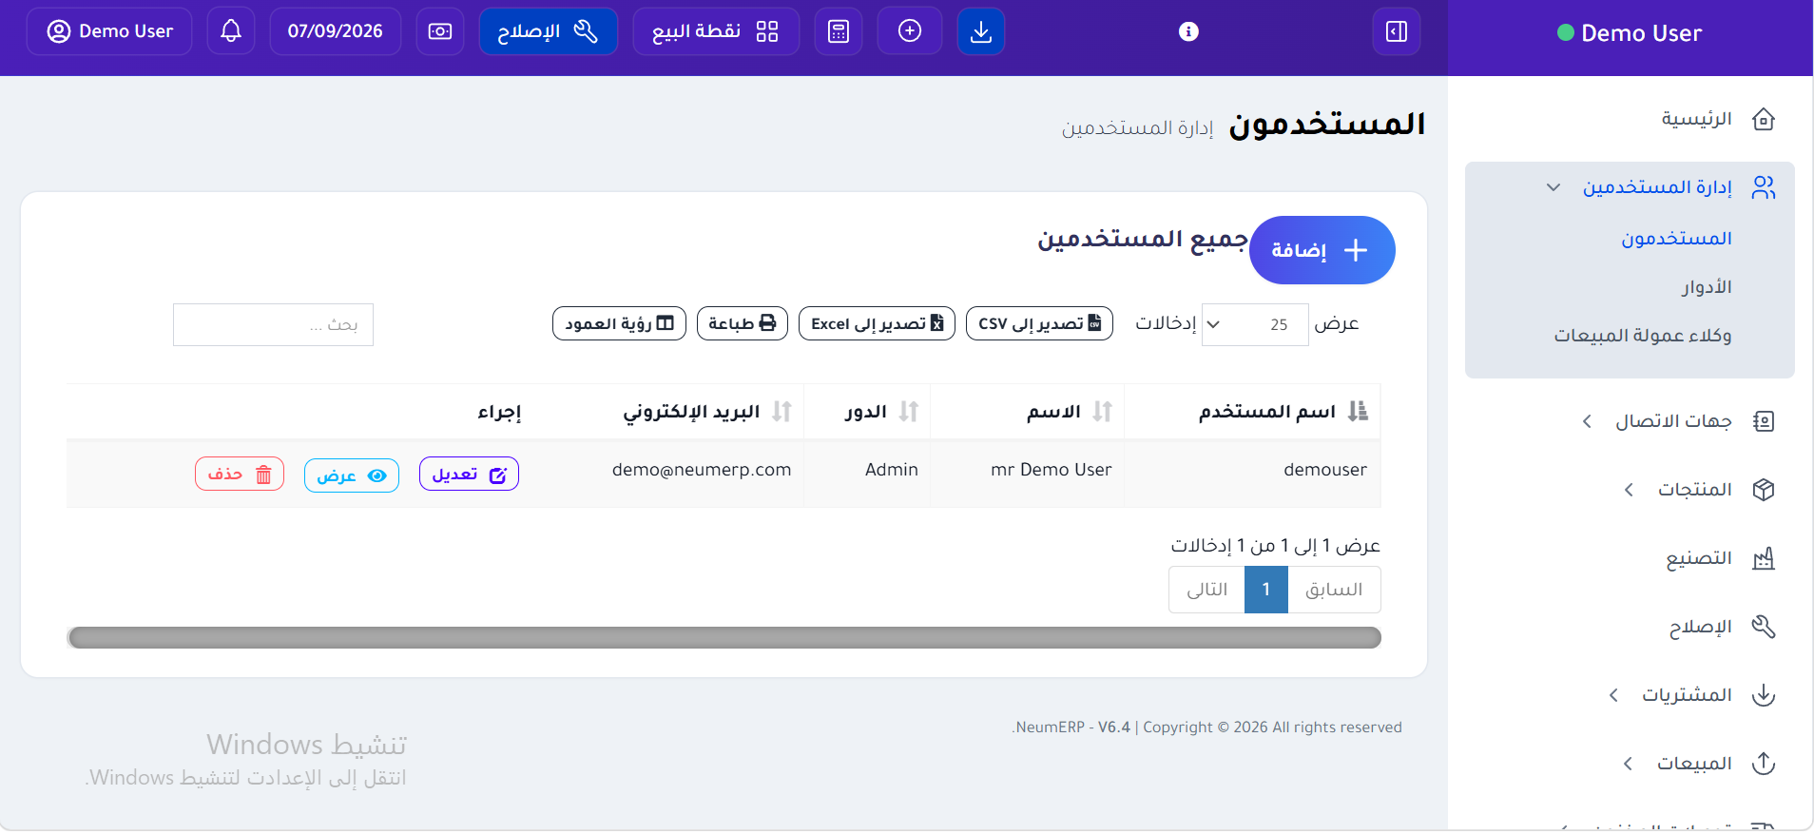Open the notifications bell icon
This screenshot has width=1814, height=834.
coord(231,31)
